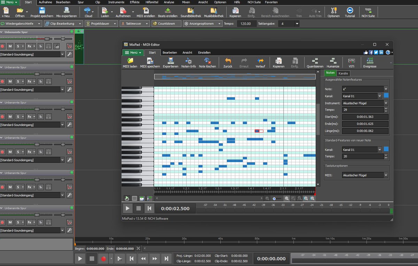Screen dimensions: 418x266
Task: Click Kopieren in the MIDI-Editor toolbar
Action: point(278,63)
